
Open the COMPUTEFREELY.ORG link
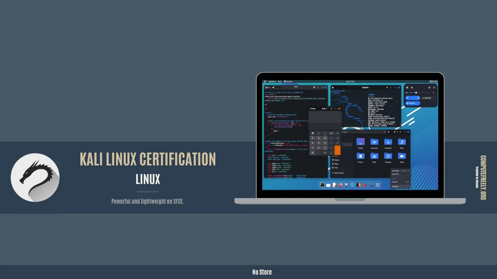[x=483, y=177]
